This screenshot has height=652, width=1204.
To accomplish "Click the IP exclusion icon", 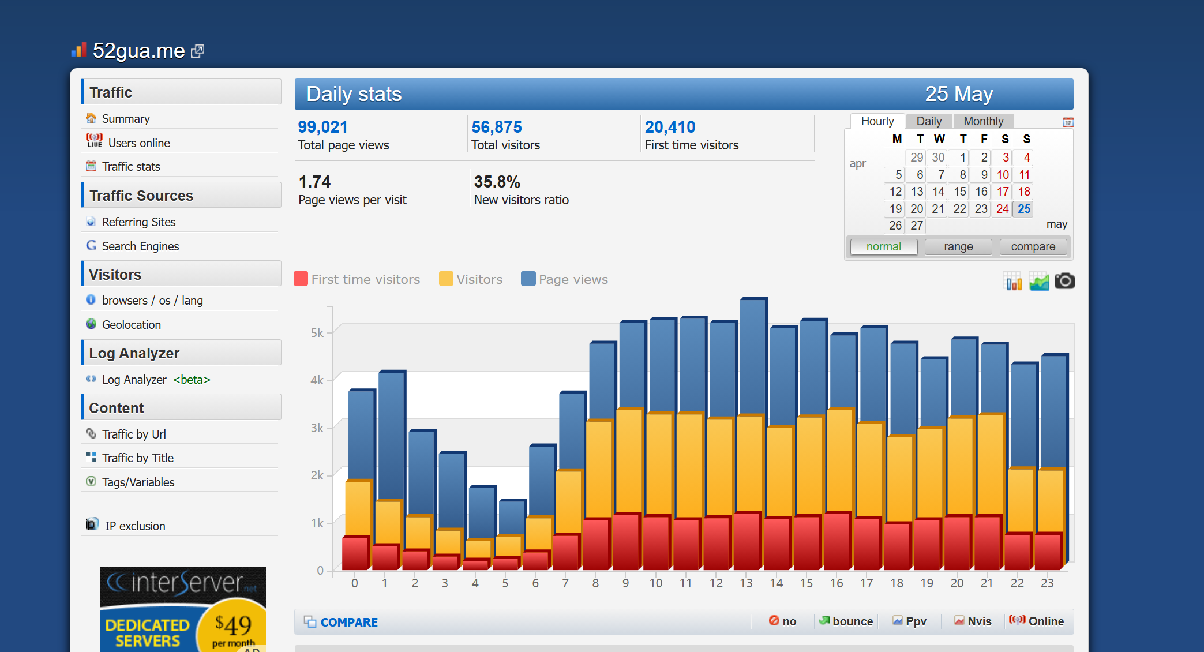I will (92, 524).
